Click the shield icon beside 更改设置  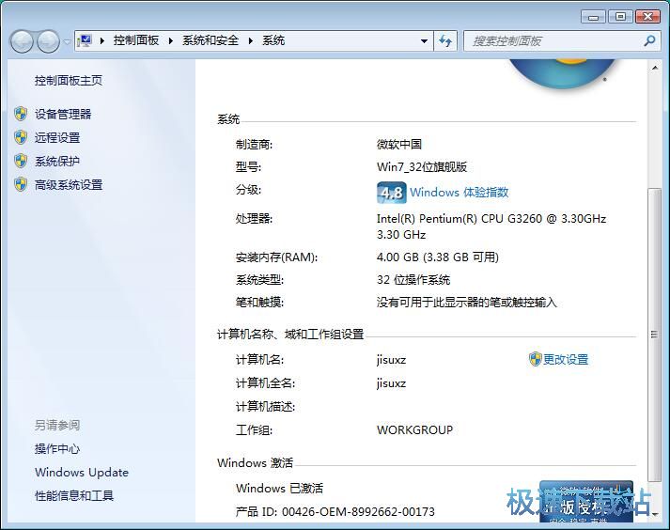(x=535, y=359)
